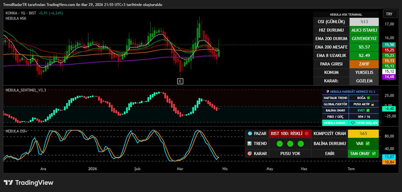The height and width of the screenshot is (192, 402).
Task: Click the GUVENDEYIZ status cell
Action: point(364,38)
